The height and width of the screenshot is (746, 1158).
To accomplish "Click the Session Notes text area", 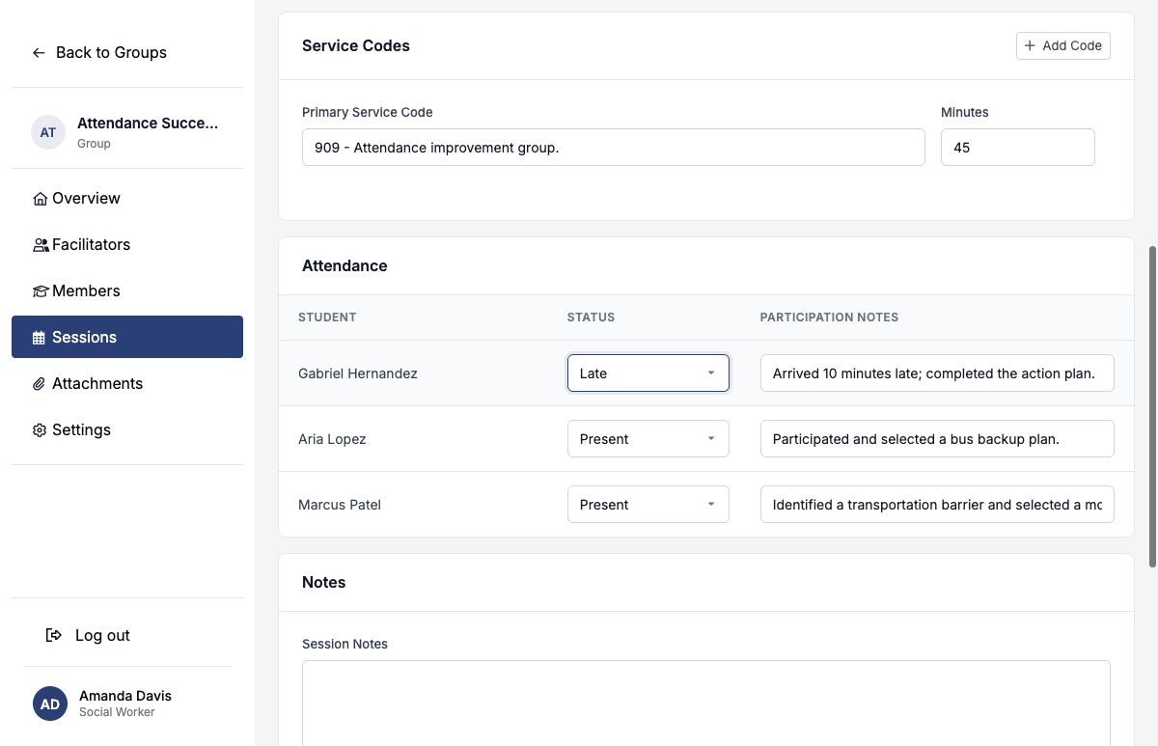I will point(706,703).
